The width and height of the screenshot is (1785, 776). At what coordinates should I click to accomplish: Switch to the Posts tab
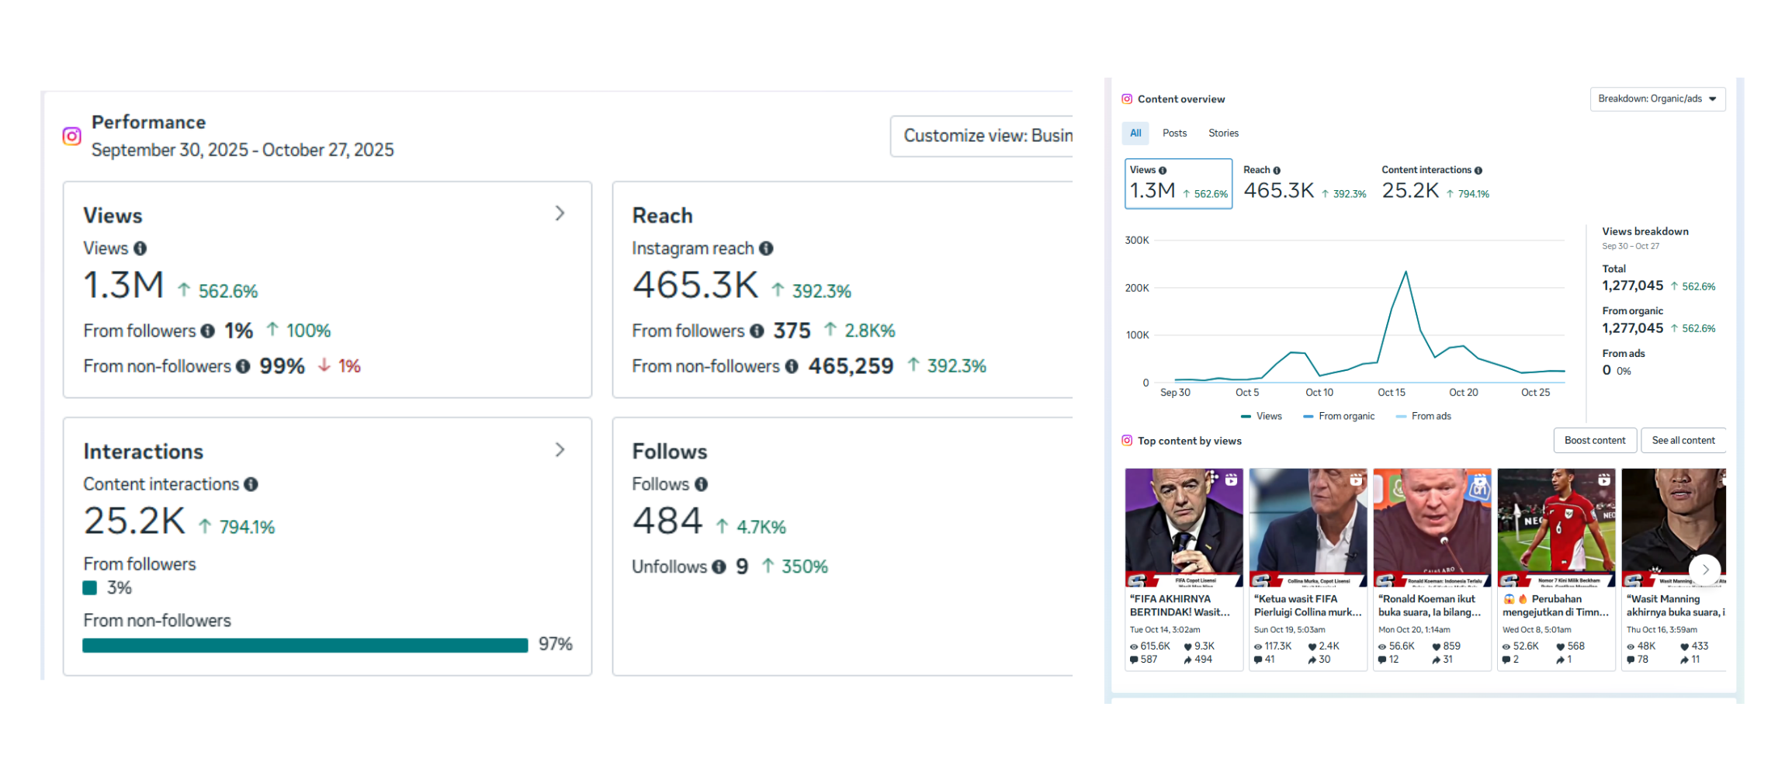point(1174,133)
